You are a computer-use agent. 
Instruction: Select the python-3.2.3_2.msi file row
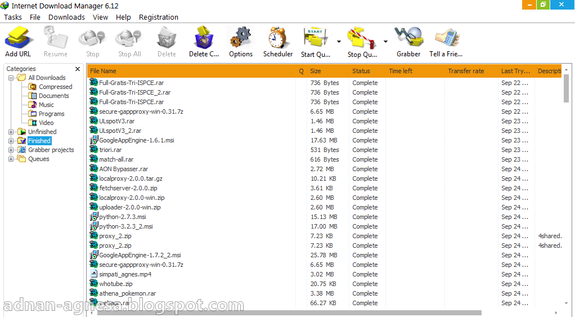pyautogui.click(x=324, y=226)
